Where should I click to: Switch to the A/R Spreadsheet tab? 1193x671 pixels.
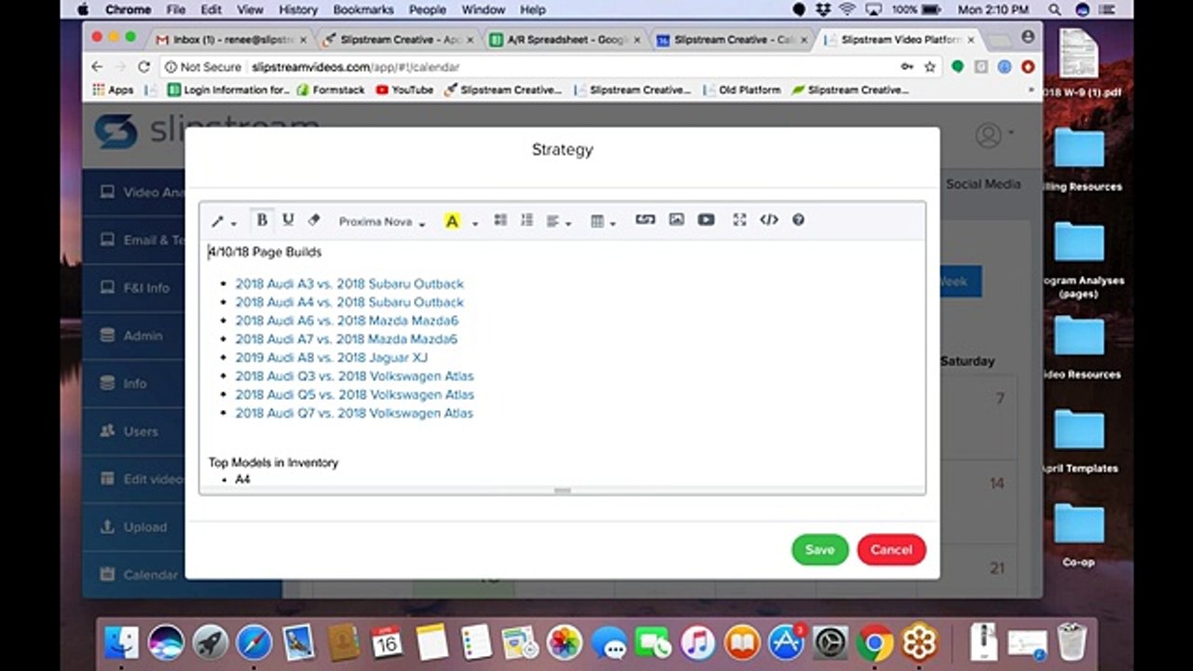click(x=563, y=40)
